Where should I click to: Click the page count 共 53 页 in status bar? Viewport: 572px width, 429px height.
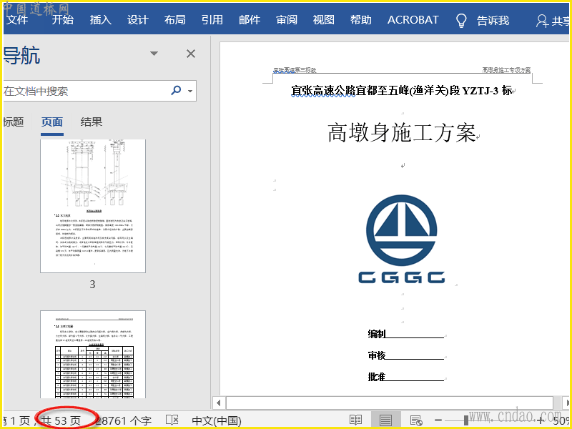click(61, 420)
